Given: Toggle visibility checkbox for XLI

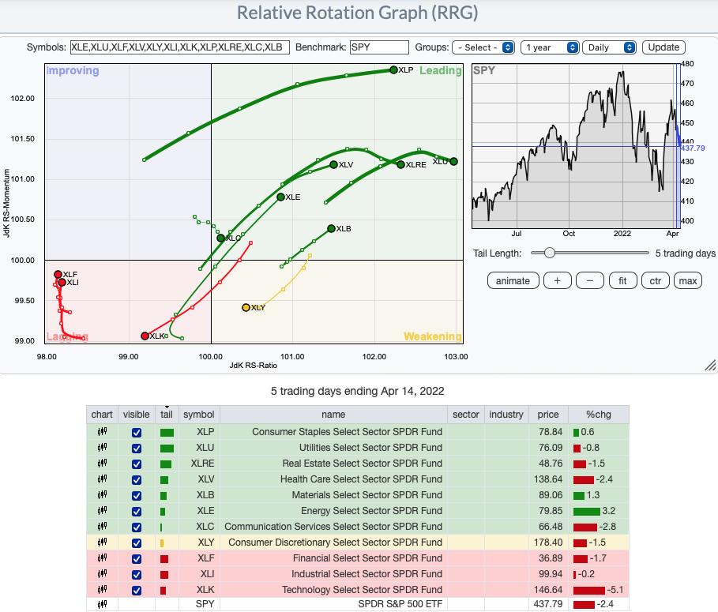Looking at the screenshot, I should click(137, 574).
